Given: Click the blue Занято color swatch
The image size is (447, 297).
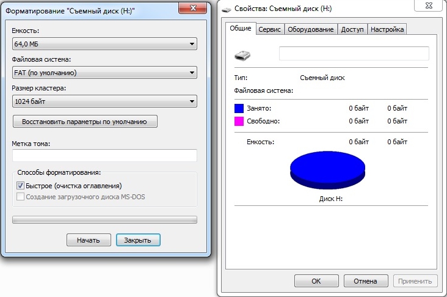Looking at the screenshot, I should point(239,108).
